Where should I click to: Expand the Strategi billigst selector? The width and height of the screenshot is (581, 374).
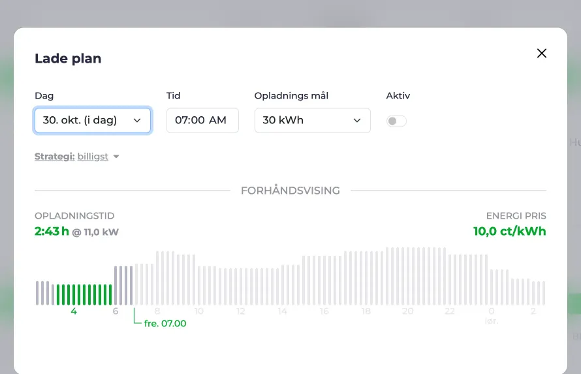pyautogui.click(x=76, y=157)
